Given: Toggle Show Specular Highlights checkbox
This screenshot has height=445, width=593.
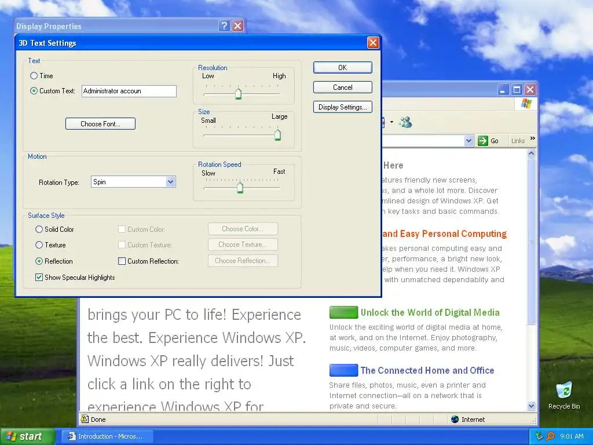Looking at the screenshot, I should [39, 278].
